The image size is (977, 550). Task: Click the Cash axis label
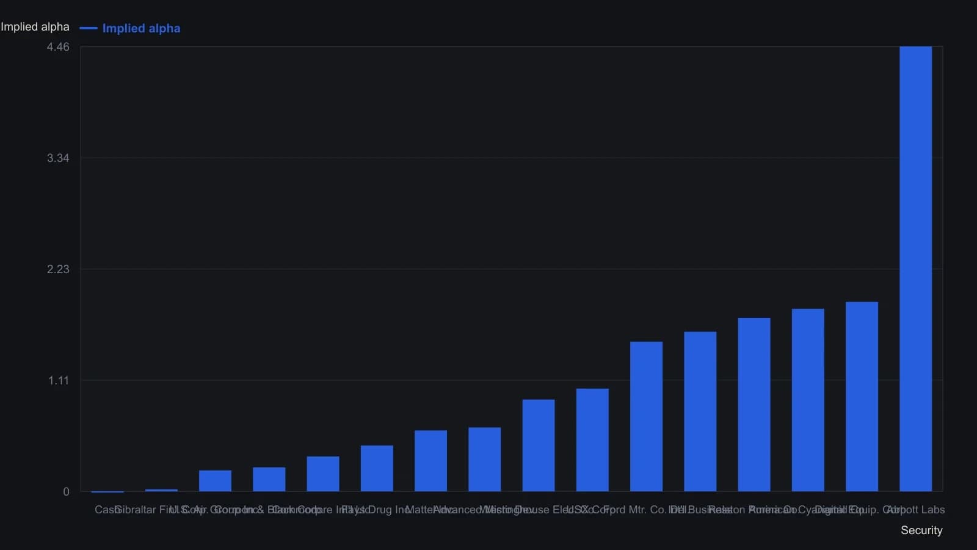click(x=107, y=510)
